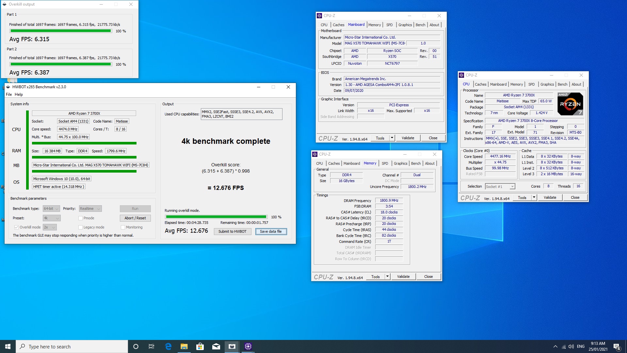This screenshot has width=627, height=353.
Task: Click Submit to HWBOT button
Action: click(x=233, y=231)
